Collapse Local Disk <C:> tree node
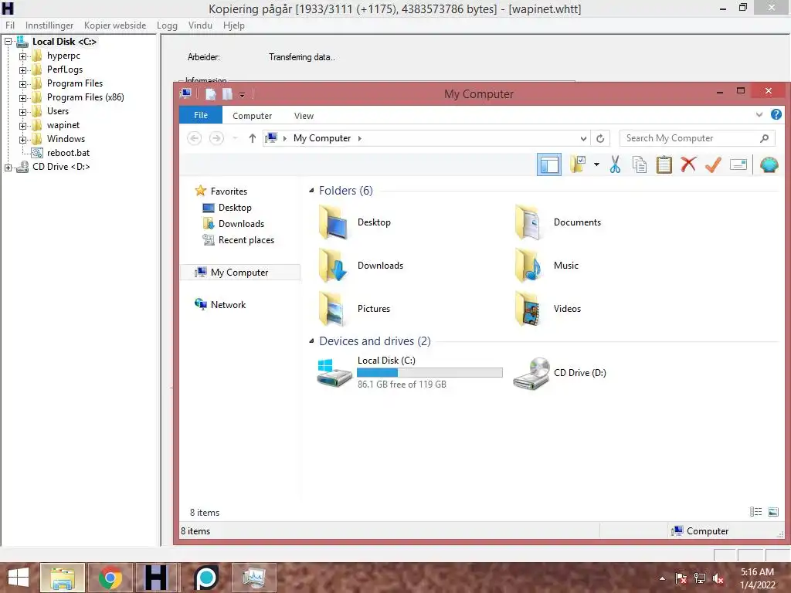The height and width of the screenshot is (593, 791). click(8, 42)
